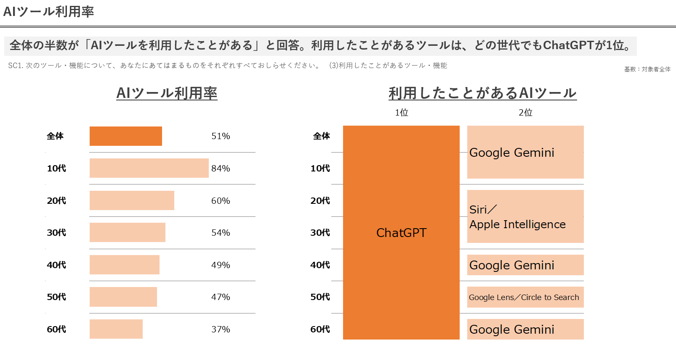Select the 20代 usage rate bar
Screen dimensions: 676x345
132,200
